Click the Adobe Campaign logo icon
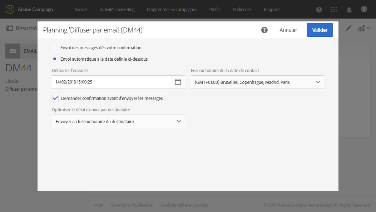Image resolution: width=376 pixels, height=212 pixels. coord(10,9)
